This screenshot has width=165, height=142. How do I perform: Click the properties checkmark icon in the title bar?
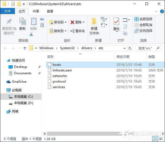click(x=13, y=4)
